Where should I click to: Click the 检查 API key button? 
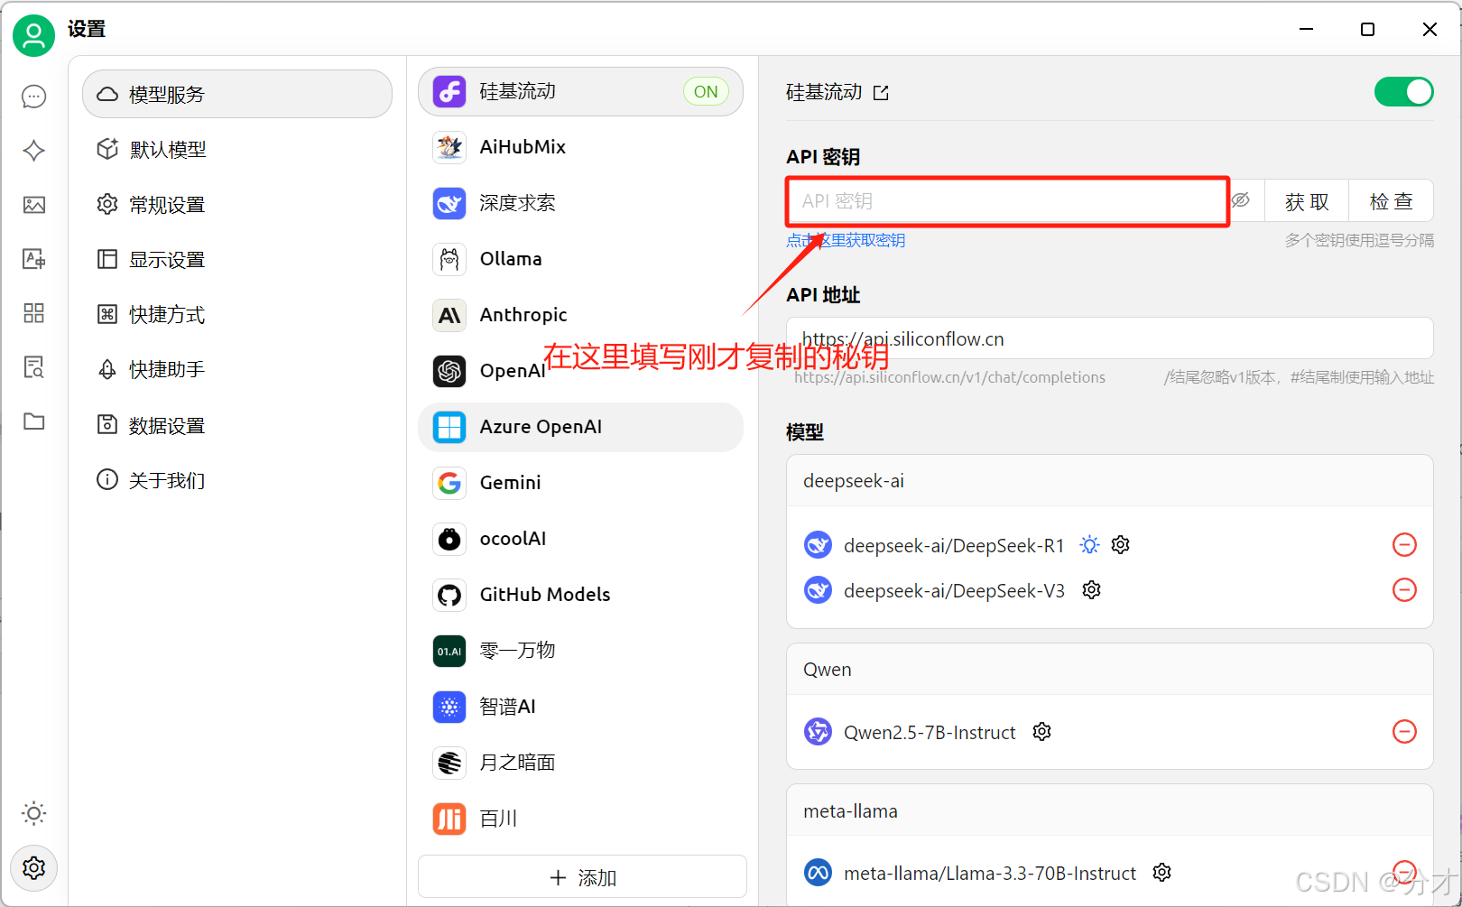(1391, 201)
